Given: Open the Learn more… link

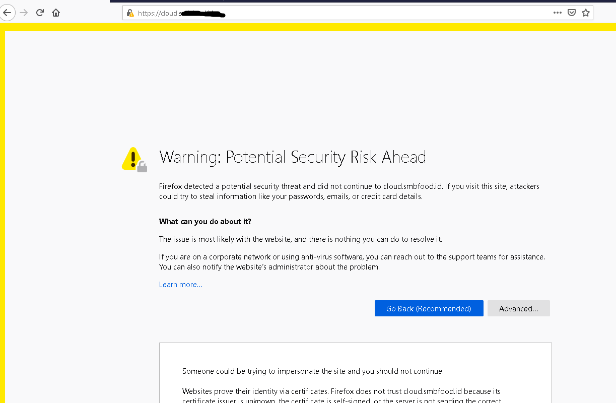Looking at the screenshot, I should [x=181, y=285].
